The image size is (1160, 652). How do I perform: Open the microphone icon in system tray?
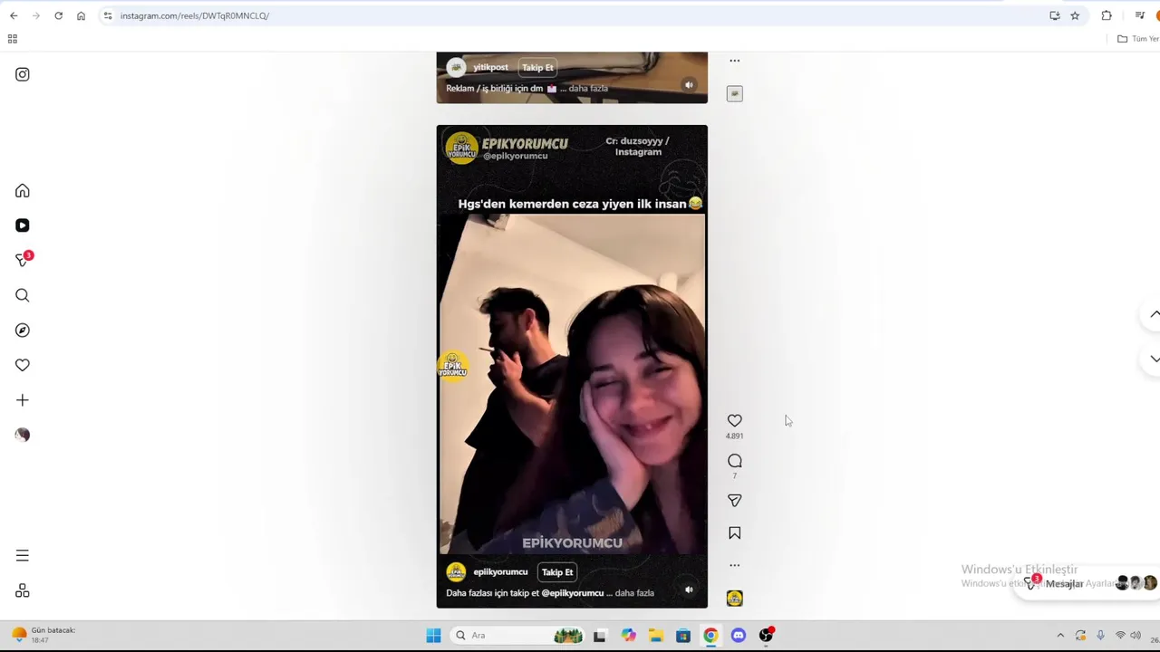point(1100,636)
